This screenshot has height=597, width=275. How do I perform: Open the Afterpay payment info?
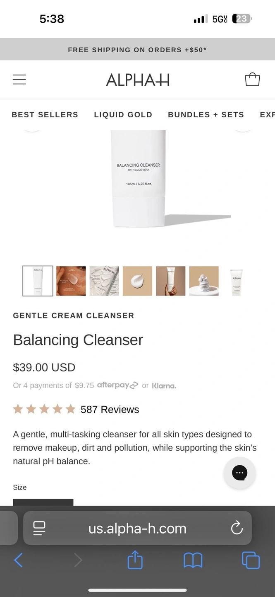pyautogui.click(x=118, y=385)
